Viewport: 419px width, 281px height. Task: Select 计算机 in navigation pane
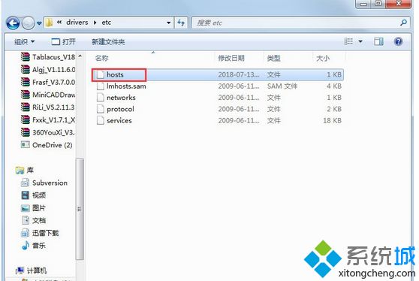pos(37,270)
